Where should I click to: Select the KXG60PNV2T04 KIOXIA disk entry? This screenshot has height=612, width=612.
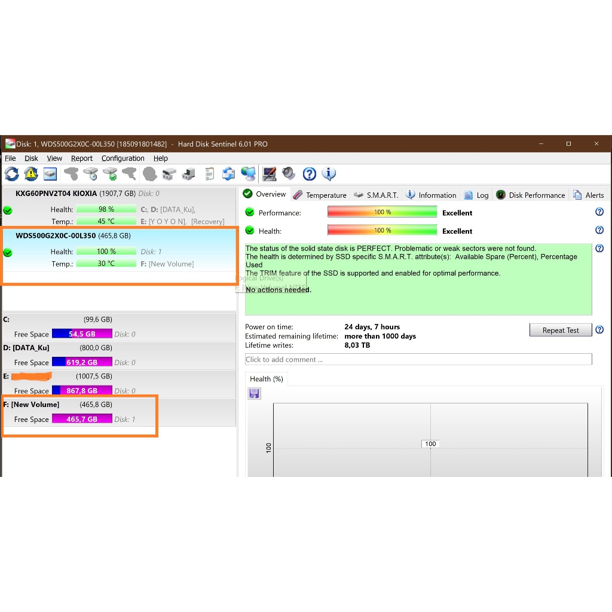120,207
